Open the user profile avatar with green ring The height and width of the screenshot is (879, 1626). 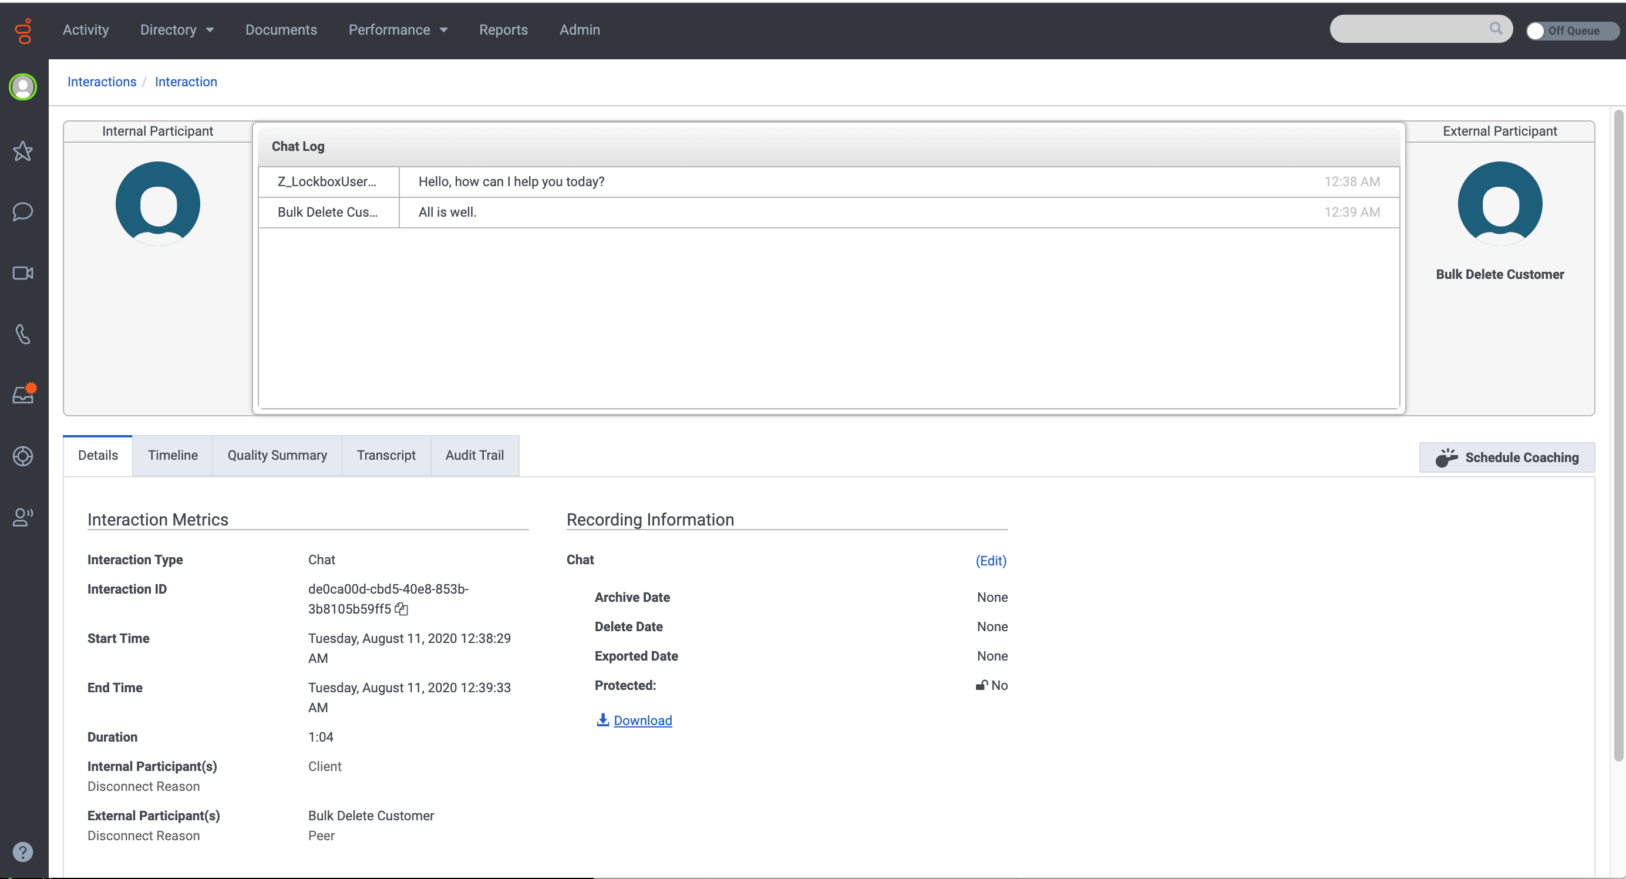23,86
